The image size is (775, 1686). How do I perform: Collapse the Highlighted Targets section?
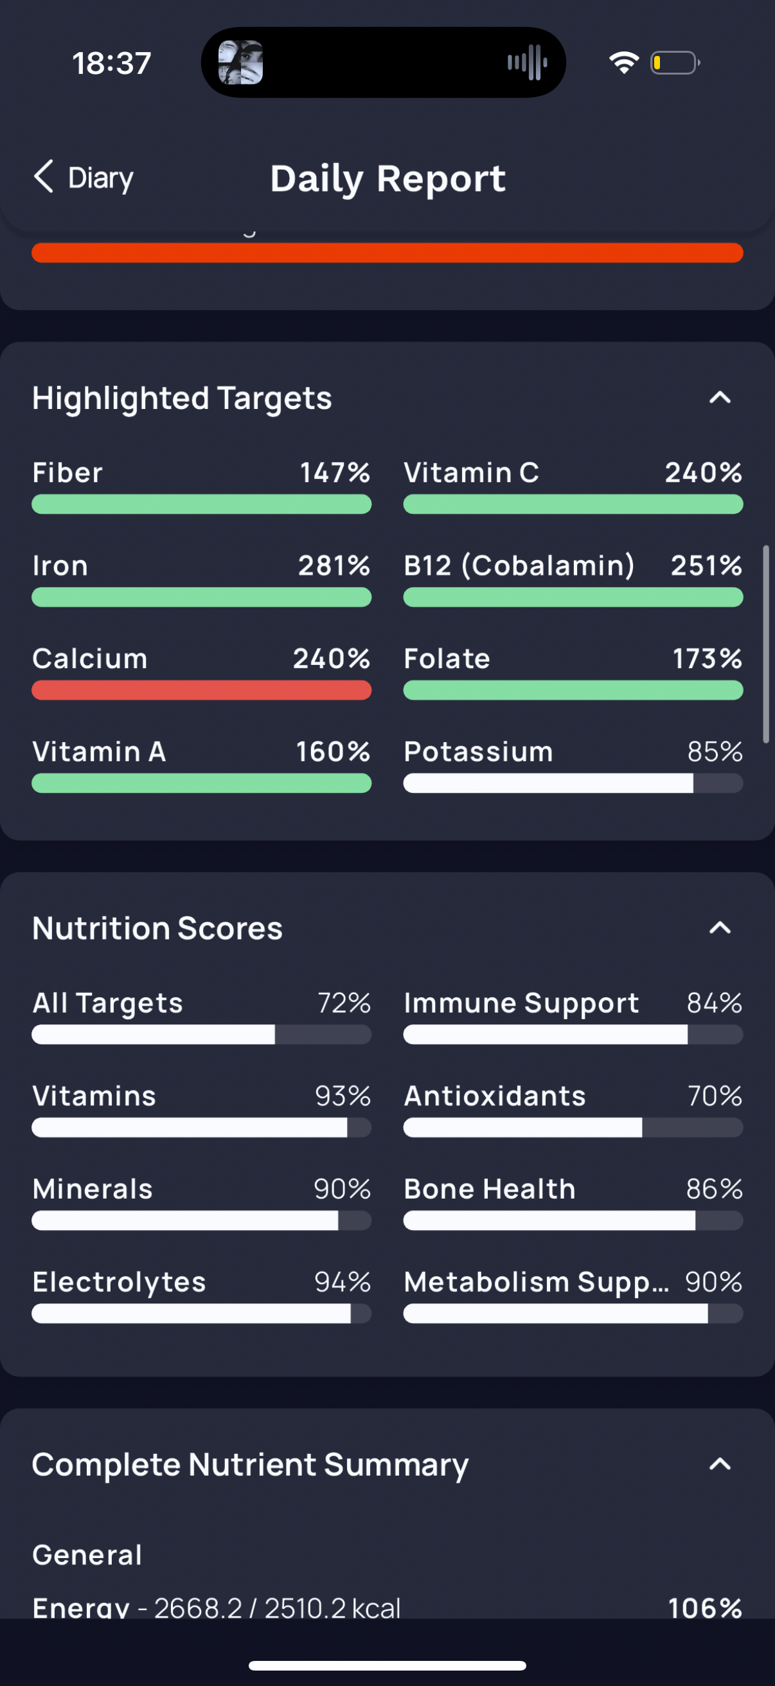pyautogui.click(x=719, y=397)
